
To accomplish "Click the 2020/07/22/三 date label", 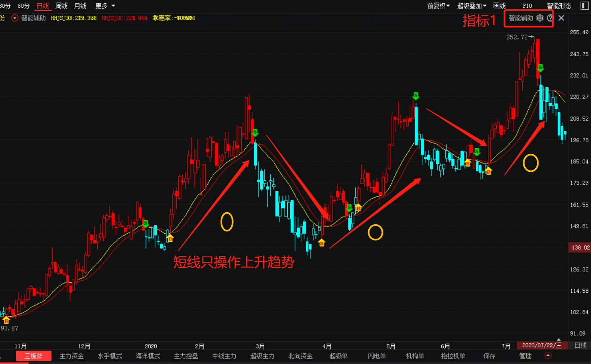I will tap(542, 345).
